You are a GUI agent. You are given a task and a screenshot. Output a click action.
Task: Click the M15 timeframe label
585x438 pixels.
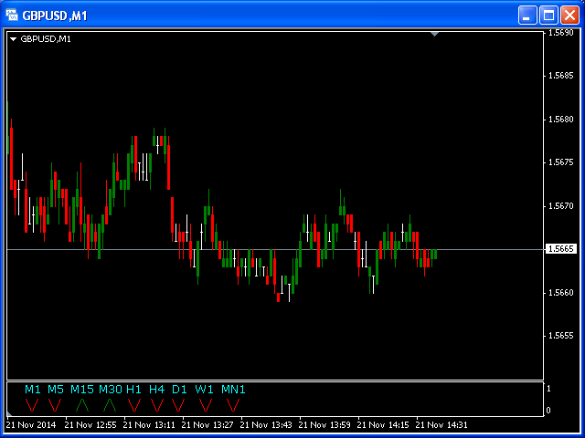[x=82, y=390]
